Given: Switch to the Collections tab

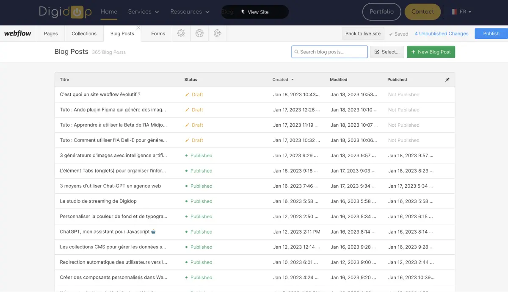Looking at the screenshot, I should (x=84, y=33).
